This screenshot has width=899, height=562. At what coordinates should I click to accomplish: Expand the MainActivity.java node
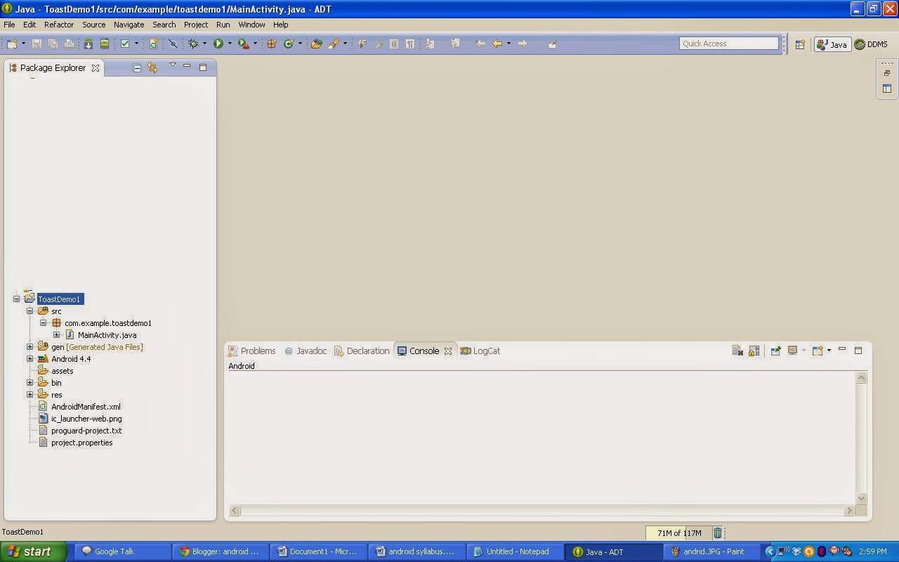point(57,335)
